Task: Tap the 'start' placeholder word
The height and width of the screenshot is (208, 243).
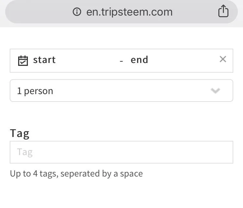Action: [x=44, y=60]
